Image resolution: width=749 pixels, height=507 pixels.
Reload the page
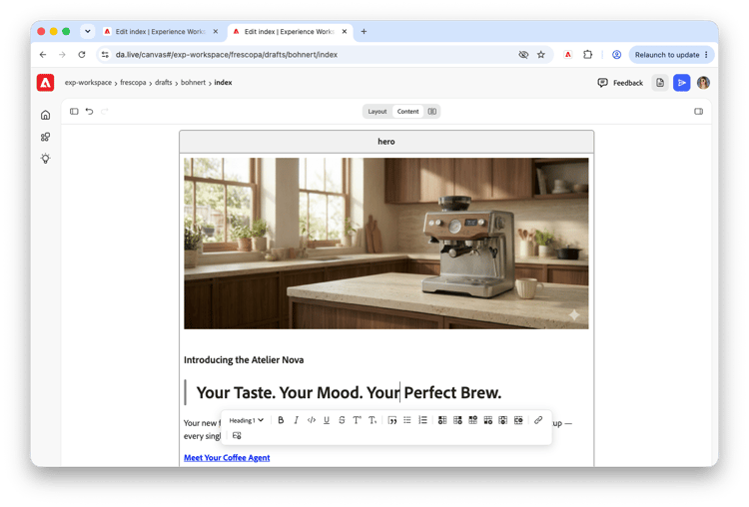[x=82, y=55]
